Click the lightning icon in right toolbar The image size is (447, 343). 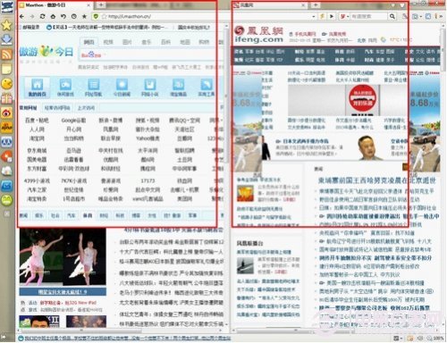click(322, 16)
